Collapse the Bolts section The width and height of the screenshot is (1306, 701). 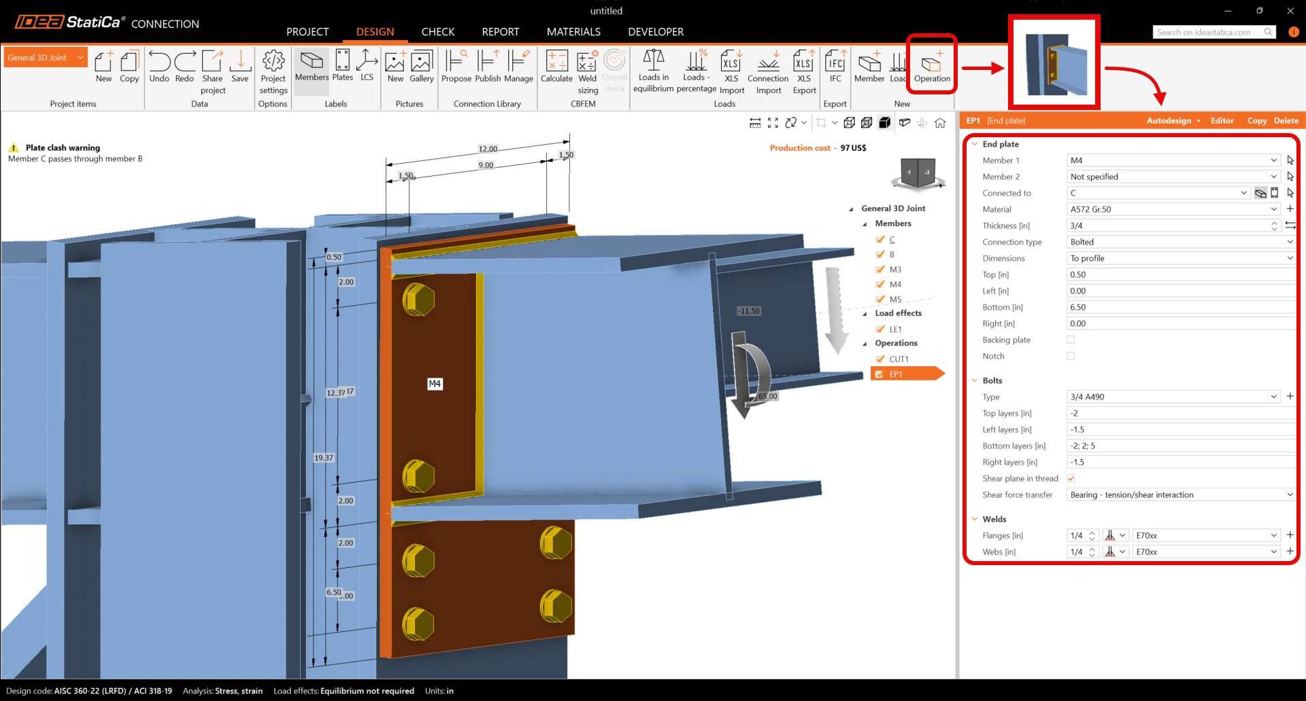(975, 380)
